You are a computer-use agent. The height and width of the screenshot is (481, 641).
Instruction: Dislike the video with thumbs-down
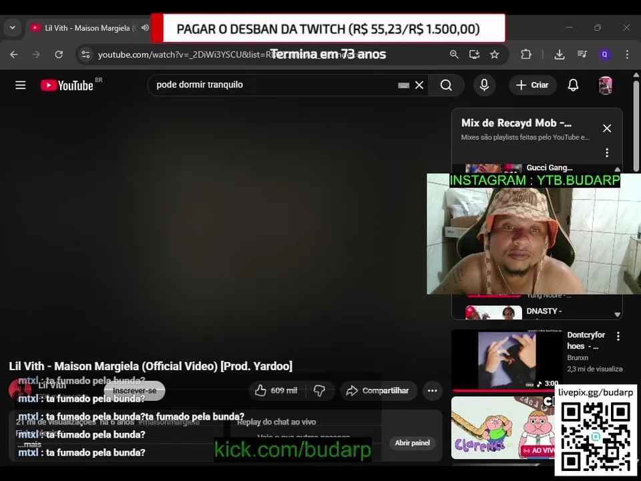click(320, 391)
